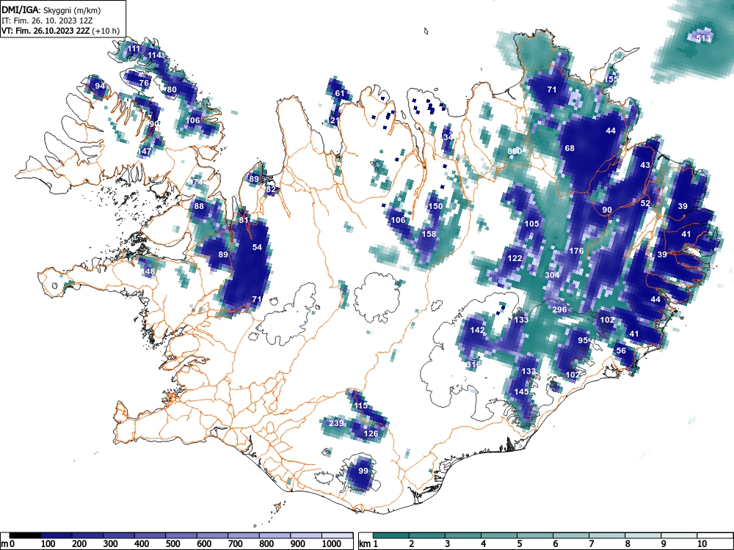Click the visibility value 114 on the map
Viewport: 734px width, 550px height.
tap(154, 55)
